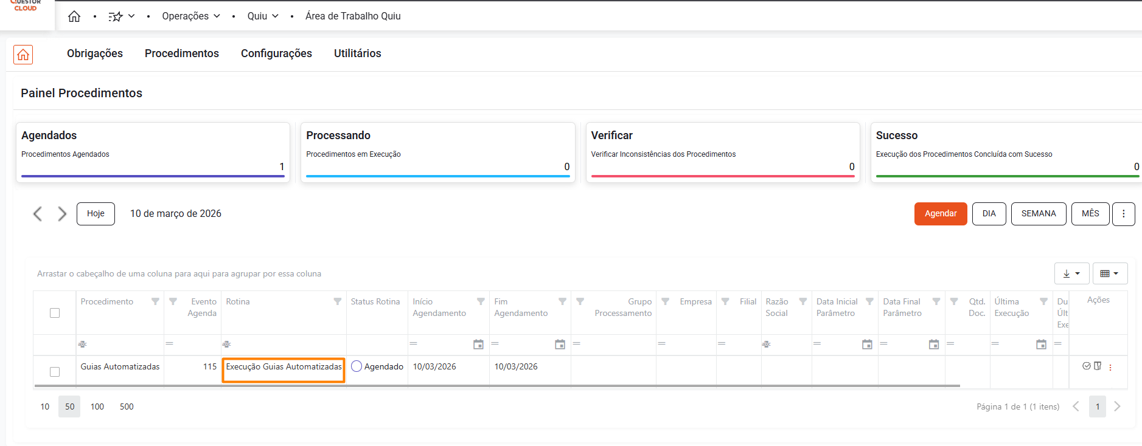Click filter icon in Procedimento column header
The width and height of the screenshot is (1142, 446).
[155, 301]
